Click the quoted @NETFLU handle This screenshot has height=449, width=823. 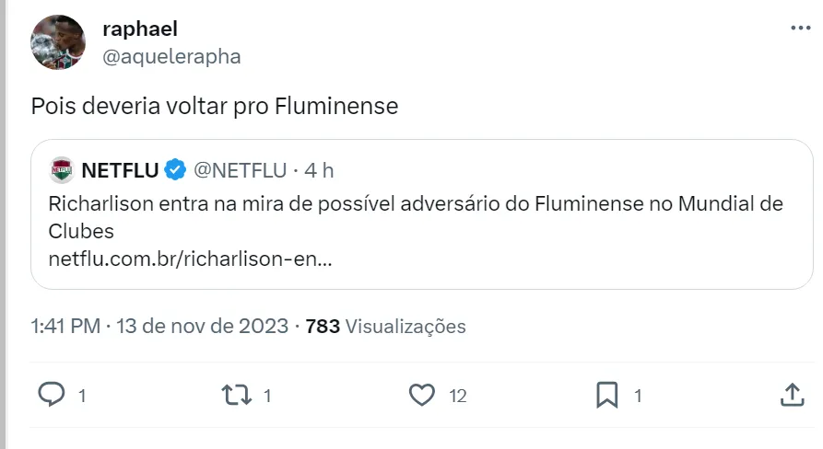[x=241, y=170]
